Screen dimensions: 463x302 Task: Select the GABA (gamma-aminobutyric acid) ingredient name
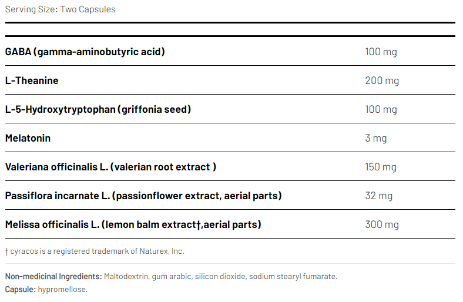85,52
